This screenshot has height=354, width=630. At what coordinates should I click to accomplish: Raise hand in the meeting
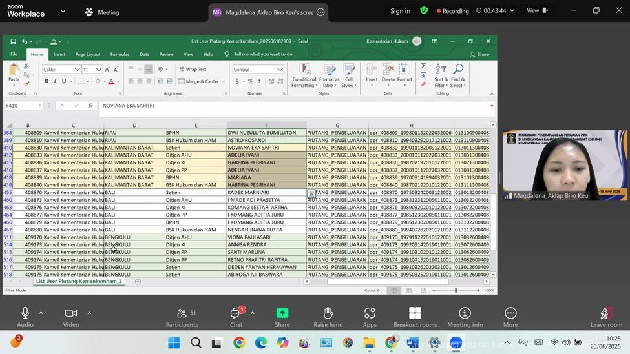pyautogui.click(x=328, y=313)
